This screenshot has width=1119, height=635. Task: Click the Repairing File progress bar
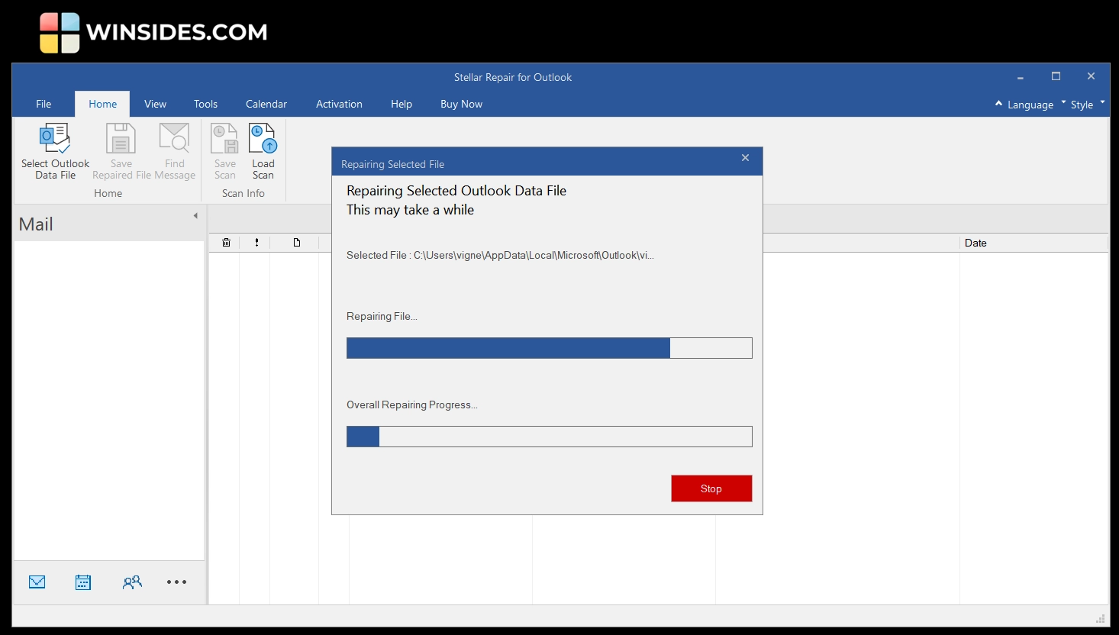(x=549, y=348)
